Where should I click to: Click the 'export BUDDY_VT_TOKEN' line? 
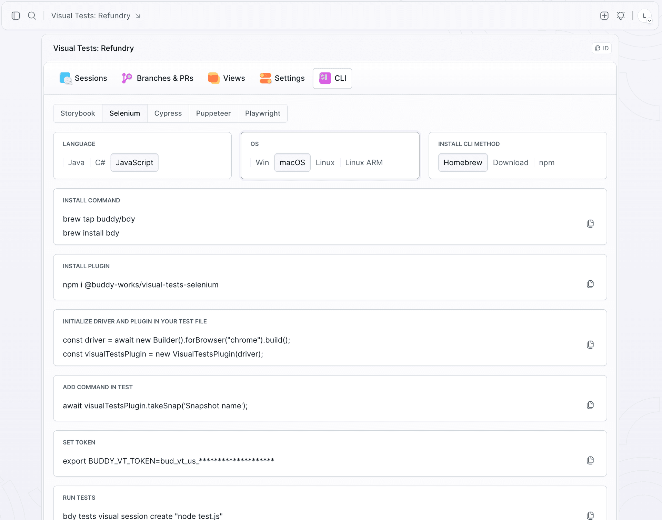(x=169, y=461)
